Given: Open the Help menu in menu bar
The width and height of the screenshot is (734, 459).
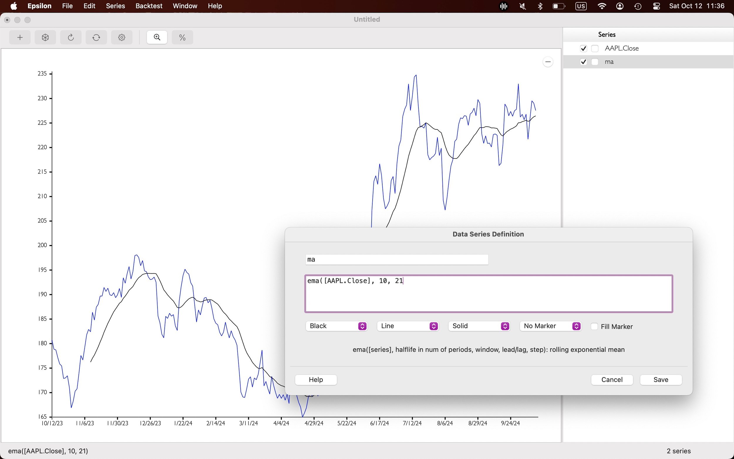Looking at the screenshot, I should point(215,6).
